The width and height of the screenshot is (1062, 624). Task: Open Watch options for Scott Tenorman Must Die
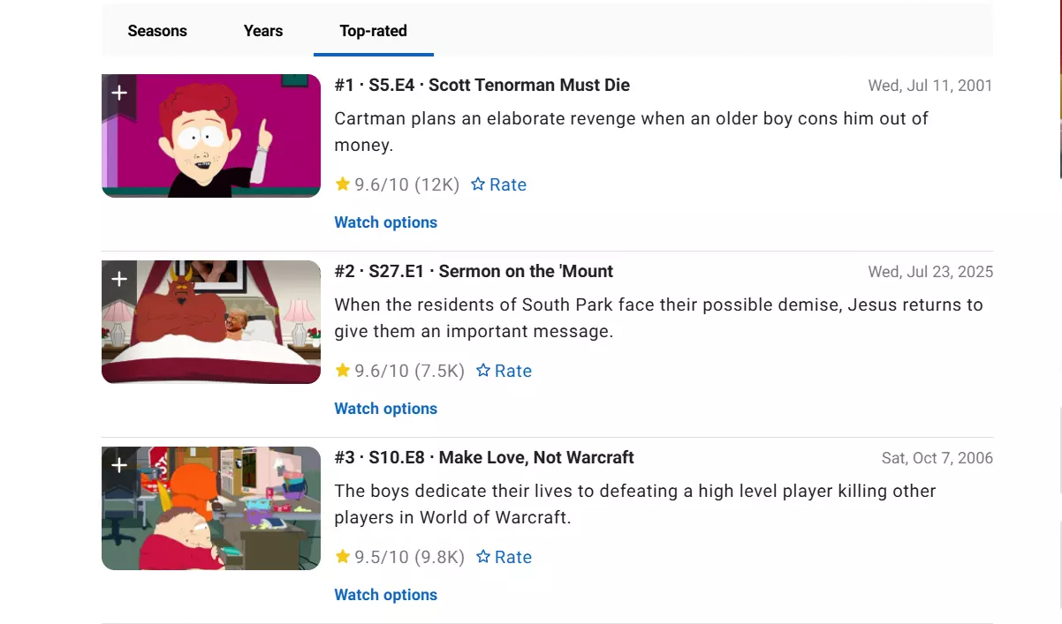386,222
